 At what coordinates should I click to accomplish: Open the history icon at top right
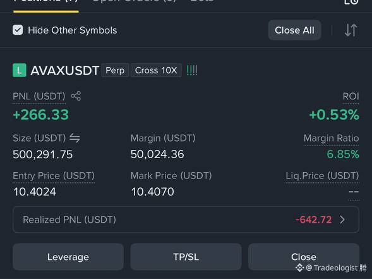[351, 2]
